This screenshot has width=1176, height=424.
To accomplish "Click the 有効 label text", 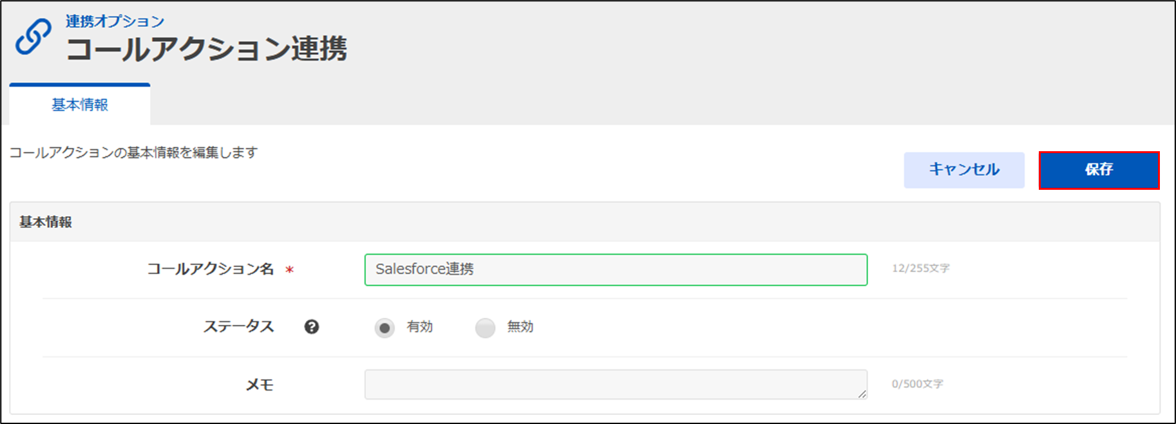I will pyautogui.click(x=420, y=327).
